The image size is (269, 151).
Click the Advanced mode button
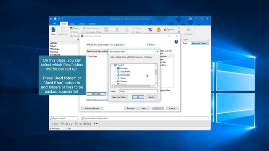(x=92, y=108)
